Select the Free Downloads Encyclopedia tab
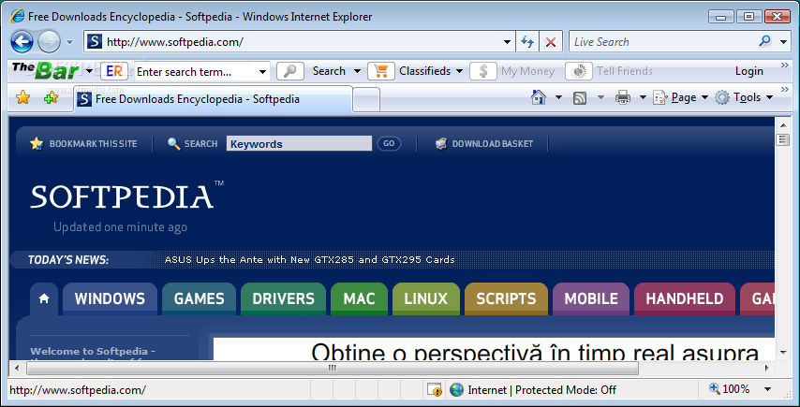Viewport: 800px width, 407px height. coord(214,99)
